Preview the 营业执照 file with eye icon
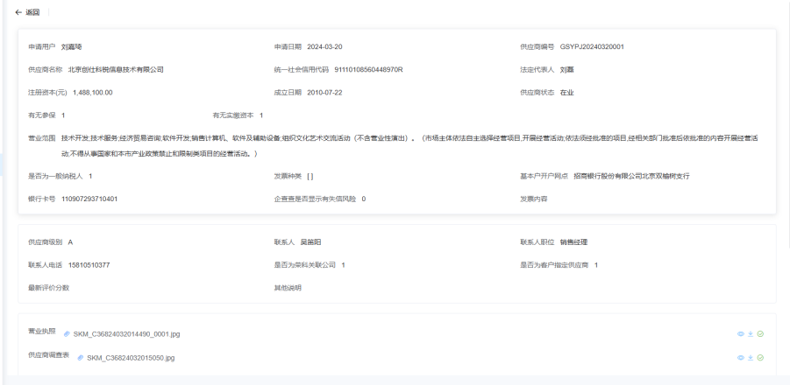Viewport: 790px width, 385px height. (x=741, y=334)
